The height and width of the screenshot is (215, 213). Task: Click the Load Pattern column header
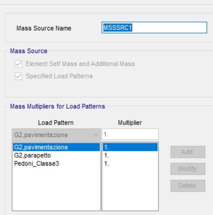(56, 123)
